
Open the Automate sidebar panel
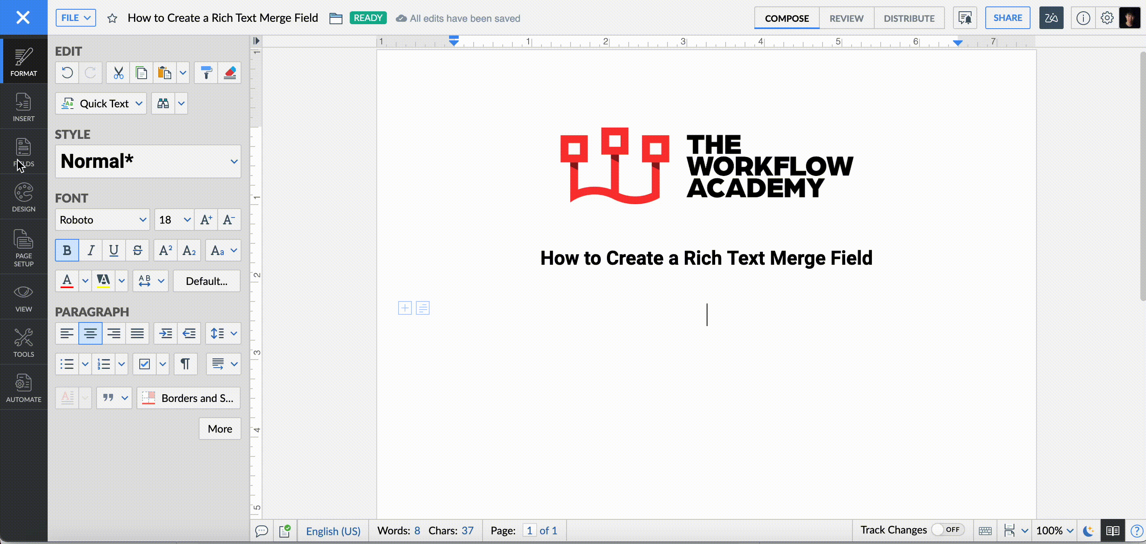point(23,388)
